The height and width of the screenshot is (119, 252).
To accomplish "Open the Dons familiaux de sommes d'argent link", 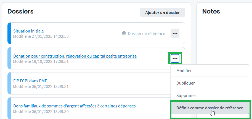I will point(74,106).
